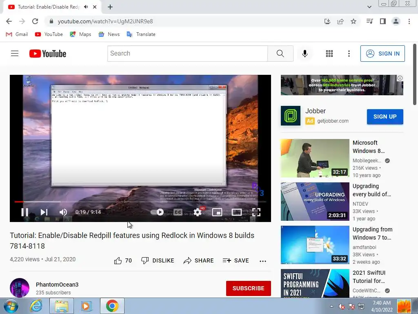Open ad info icon on Jobber banner
Image resolution: width=418 pixels, height=314 pixels.
pos(400,78)
